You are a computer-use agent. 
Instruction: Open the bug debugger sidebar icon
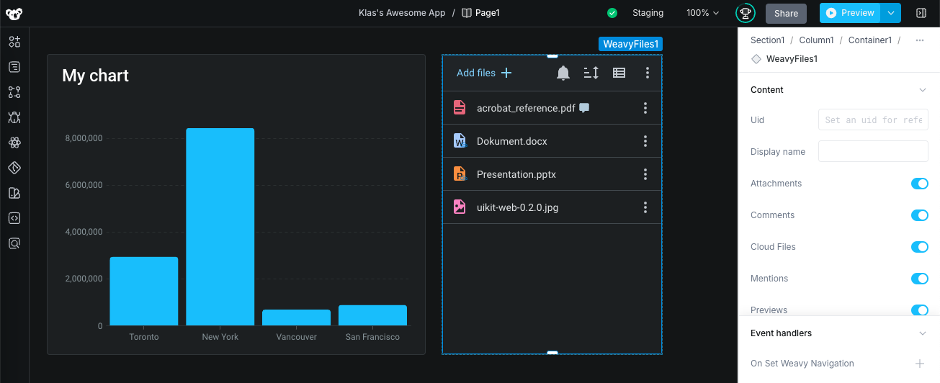(x=14, y=117)
